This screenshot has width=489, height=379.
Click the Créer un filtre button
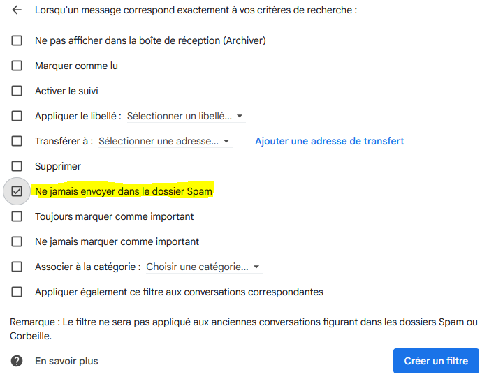pos(436,361)
